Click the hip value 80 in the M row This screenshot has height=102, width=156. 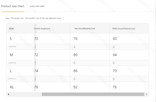coord(75,55)
